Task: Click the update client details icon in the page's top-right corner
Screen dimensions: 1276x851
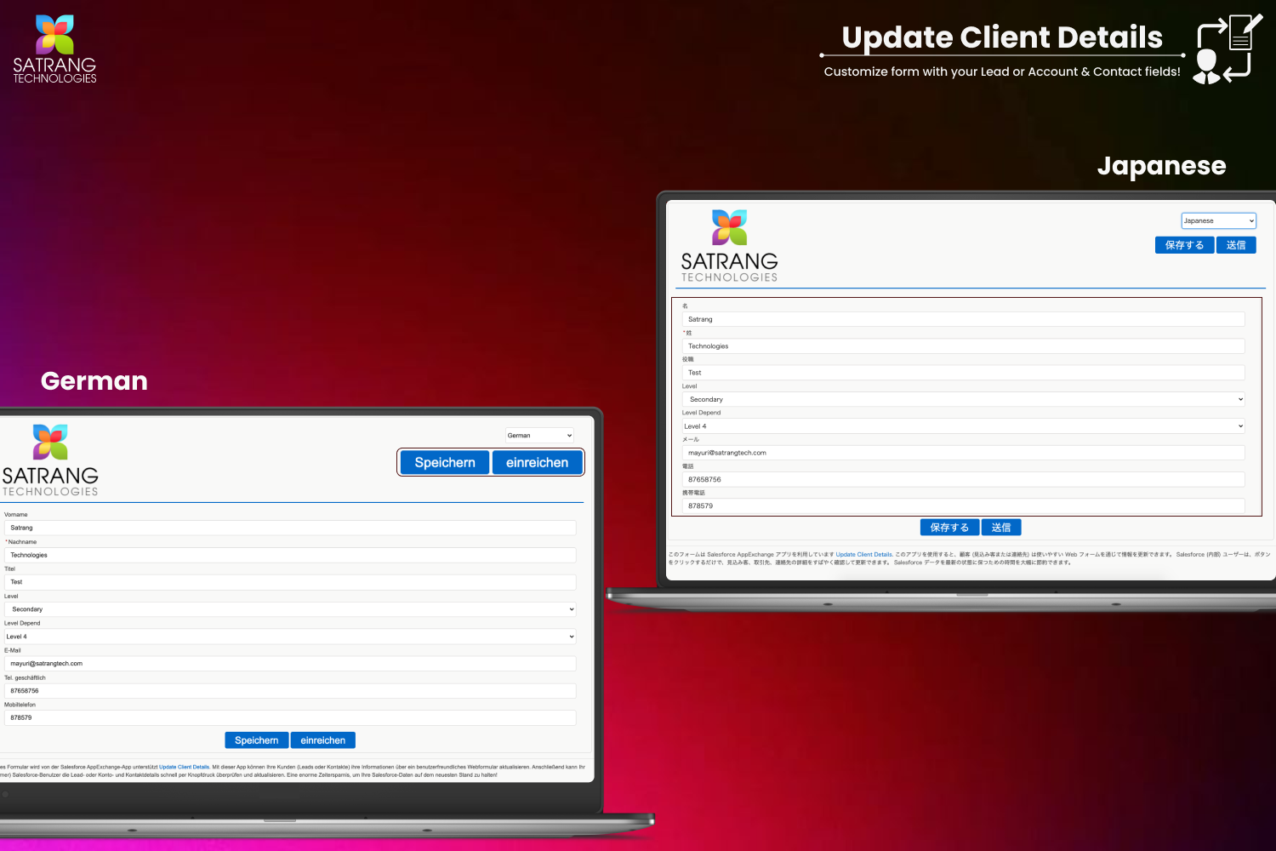Action: point(1228,49)
